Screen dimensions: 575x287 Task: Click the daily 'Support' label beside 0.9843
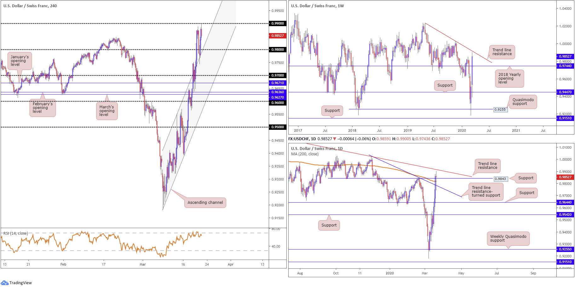(x=526, y=178)
